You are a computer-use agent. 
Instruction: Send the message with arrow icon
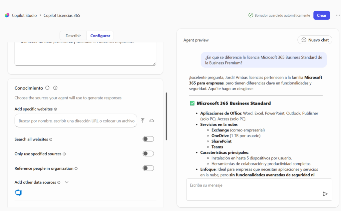[325, 194]
